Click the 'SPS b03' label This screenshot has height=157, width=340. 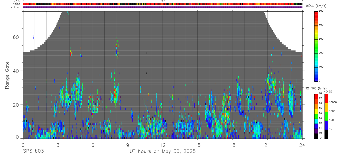tap(33, 151)
